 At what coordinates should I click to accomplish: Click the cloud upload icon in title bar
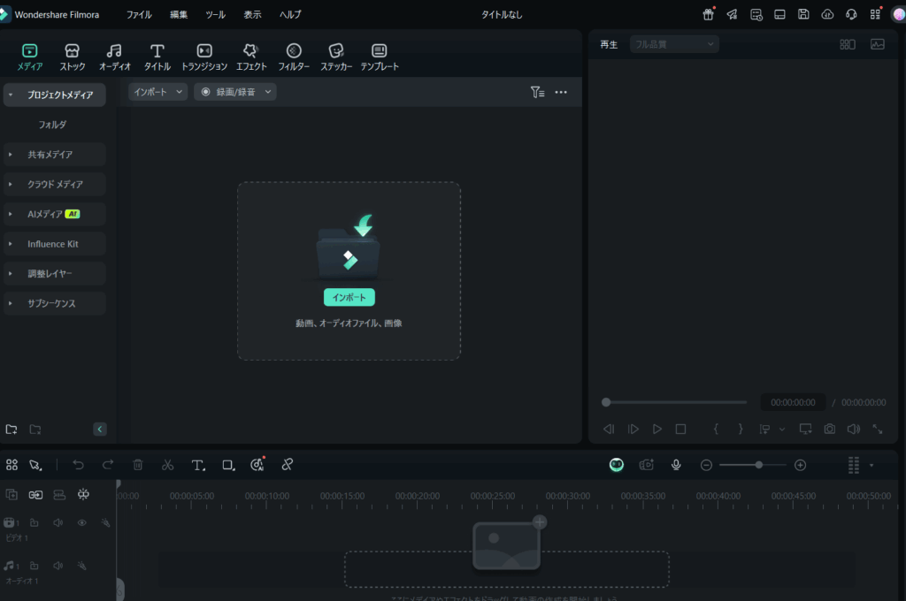(x=827, y=14)
